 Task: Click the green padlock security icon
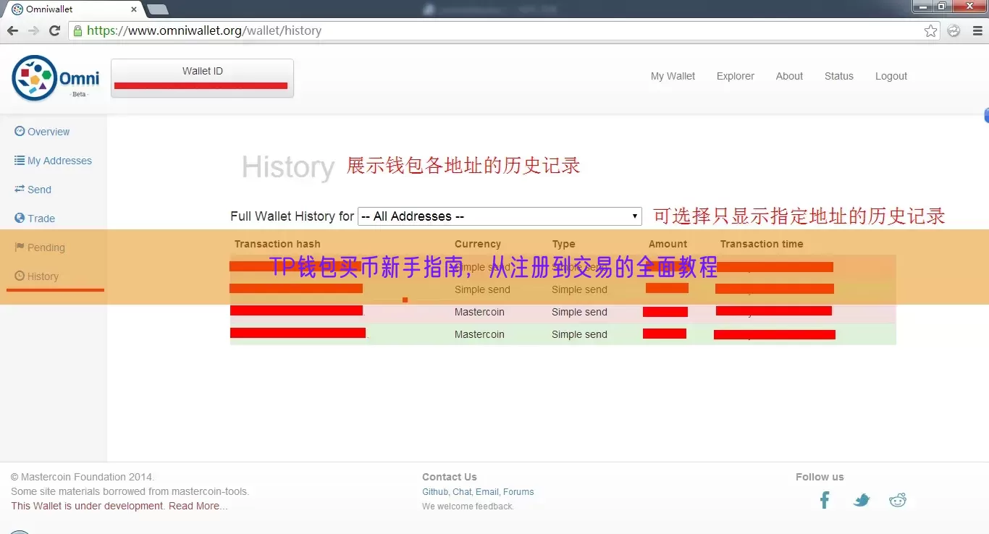[x=77, y=30]
